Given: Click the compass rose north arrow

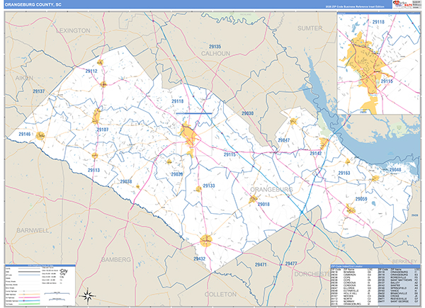Looking at the screenshot, I should pyautogui.click(x=86, y=295).
